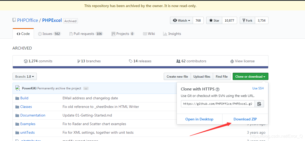Open the Issues tab

click(49, 34)
